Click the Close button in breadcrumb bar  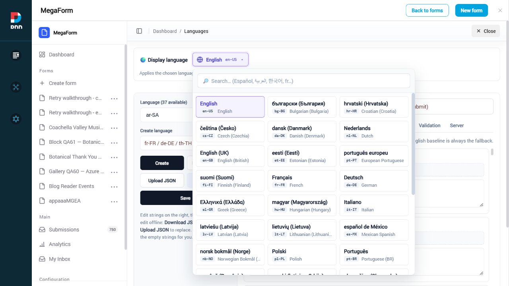pos(486,31)
